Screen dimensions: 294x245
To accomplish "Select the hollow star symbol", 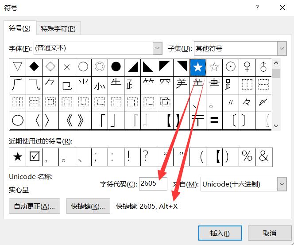I will click(214, 67).
